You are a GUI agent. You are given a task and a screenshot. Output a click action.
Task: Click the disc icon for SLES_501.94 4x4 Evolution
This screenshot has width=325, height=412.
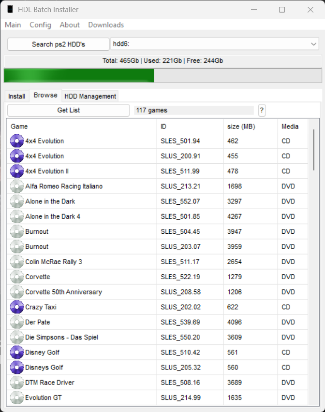pos(17,141)
